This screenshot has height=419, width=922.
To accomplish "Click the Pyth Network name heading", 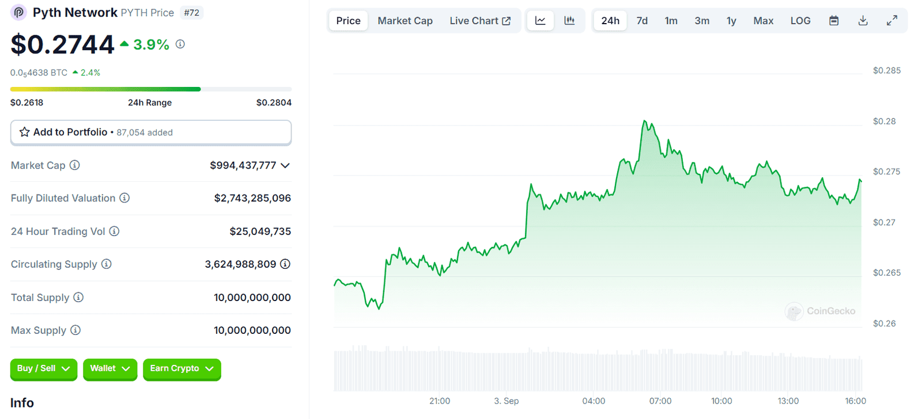I will point(75,12).
